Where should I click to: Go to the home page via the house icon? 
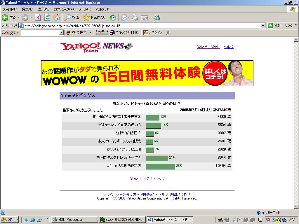point(56,18)
